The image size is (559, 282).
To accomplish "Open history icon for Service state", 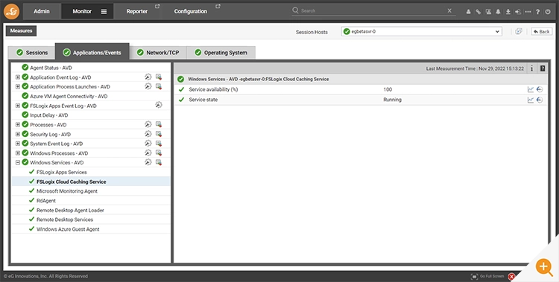I will [x=540, y=100].
